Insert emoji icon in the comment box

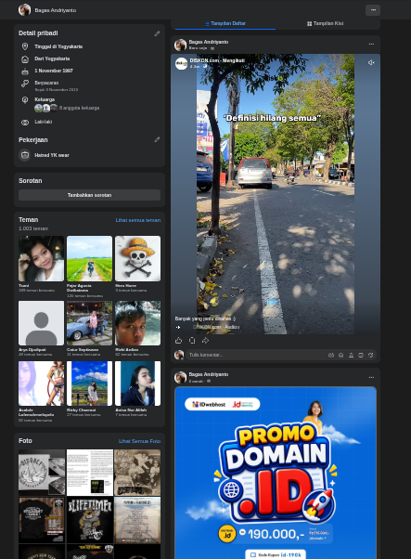click(x=340, y=355)
